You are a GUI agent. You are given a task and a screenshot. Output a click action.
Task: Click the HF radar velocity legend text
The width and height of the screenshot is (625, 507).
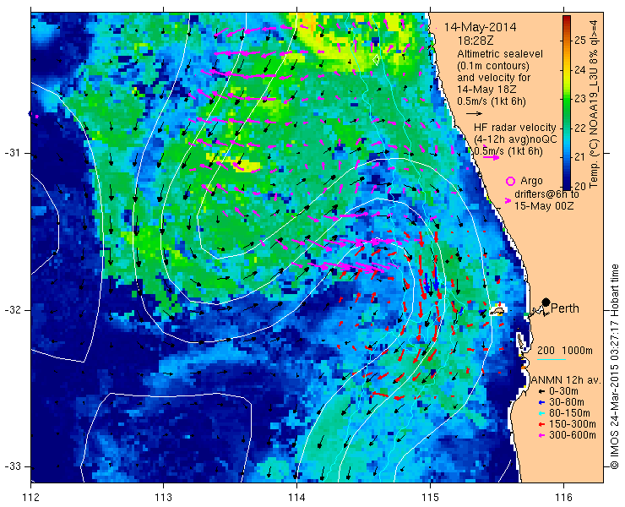(x=514, y=128)
